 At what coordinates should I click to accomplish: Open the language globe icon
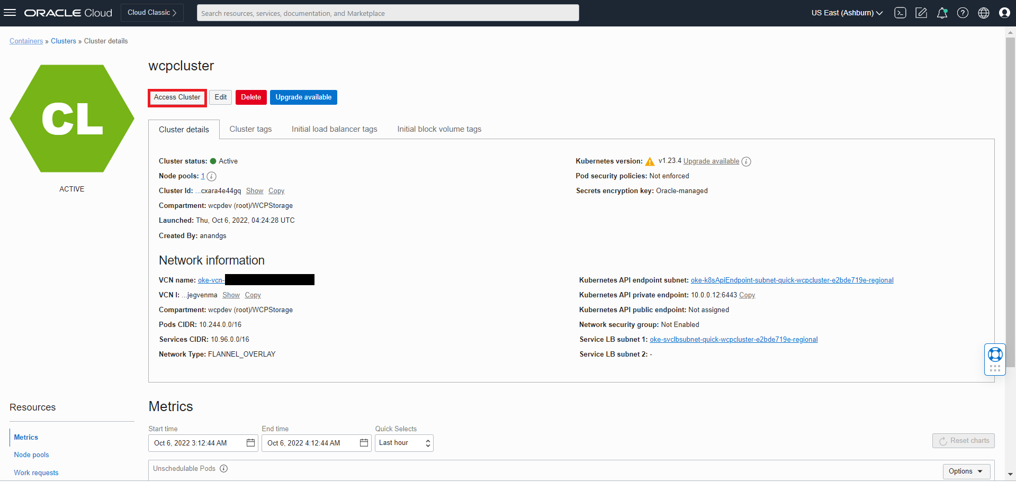click(x=984, y=13)
